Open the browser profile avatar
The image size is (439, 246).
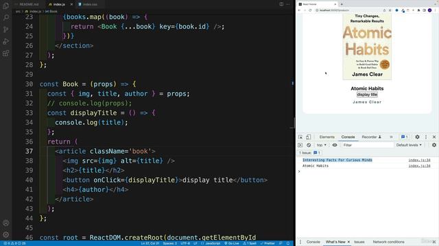tap(430, 10)
